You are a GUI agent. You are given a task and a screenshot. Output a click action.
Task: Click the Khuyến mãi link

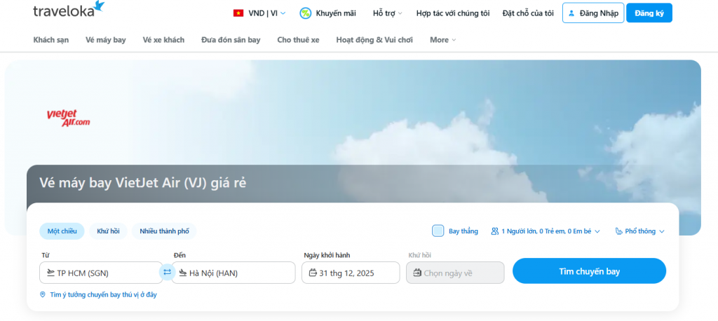pos(336,13)
